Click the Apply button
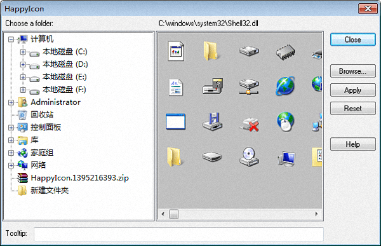Image resolution: width=381 pixels, height=246 pixels. (x=353, y=90)
